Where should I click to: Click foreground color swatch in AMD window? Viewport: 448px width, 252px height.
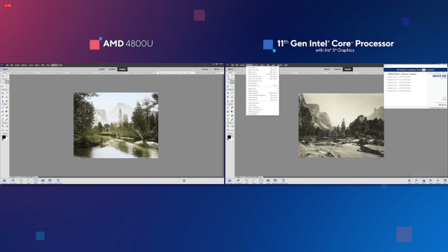[x=3, y=137]
